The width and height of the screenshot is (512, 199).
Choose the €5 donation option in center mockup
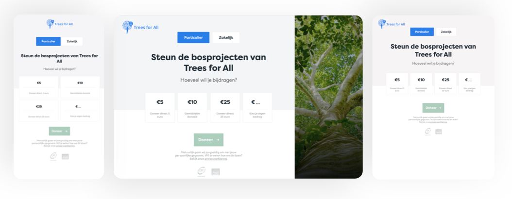[160, 108]
